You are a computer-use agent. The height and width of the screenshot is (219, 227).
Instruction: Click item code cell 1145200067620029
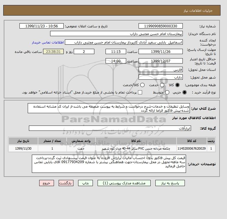click(x=192, y=148)
